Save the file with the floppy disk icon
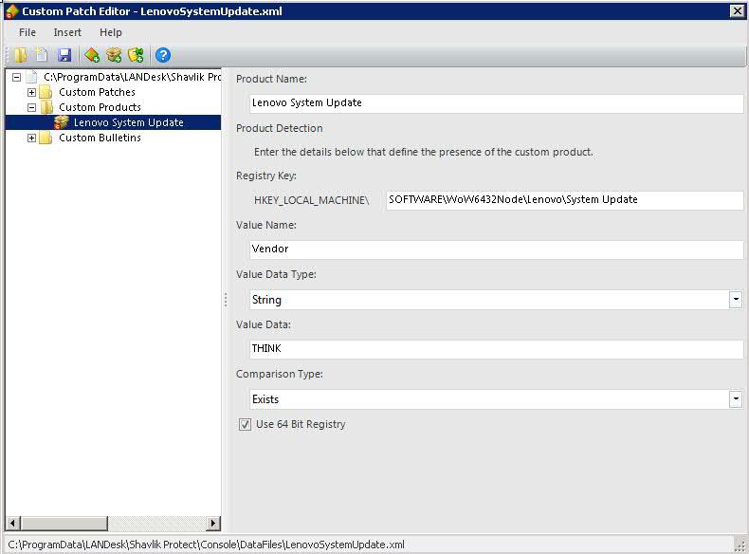The height and width of the screenshot is (554, 749). pyautogui.click(x=64, y=55)
